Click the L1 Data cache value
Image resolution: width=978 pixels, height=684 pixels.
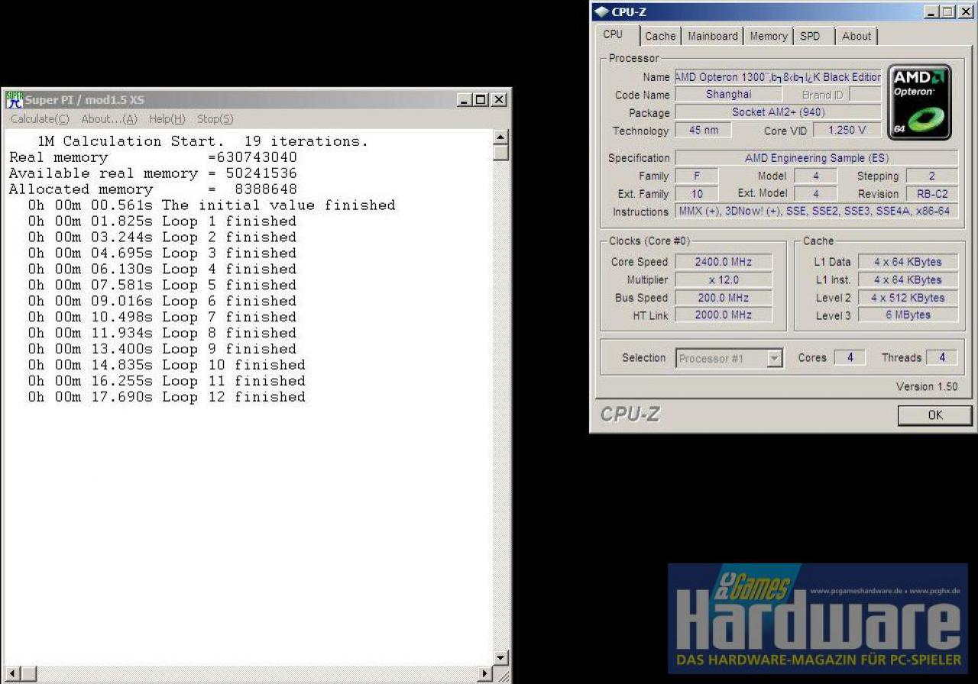point(908,262)
